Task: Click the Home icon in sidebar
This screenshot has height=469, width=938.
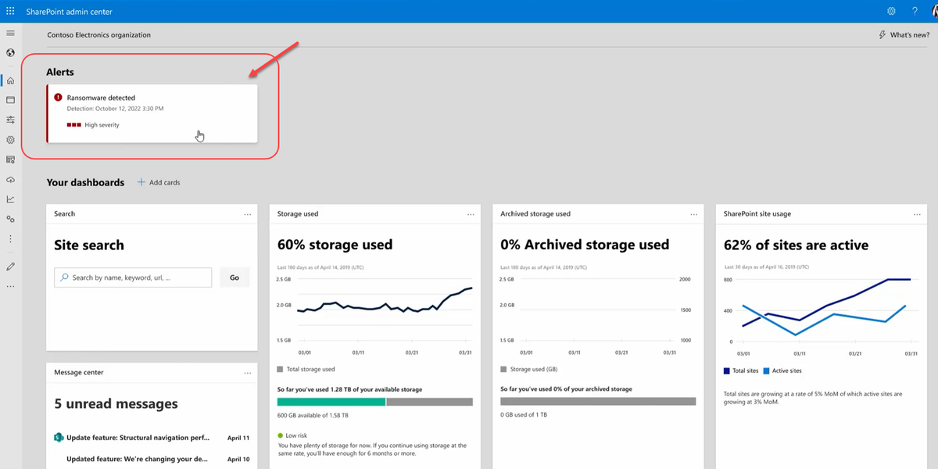Action: pos(10,81)
